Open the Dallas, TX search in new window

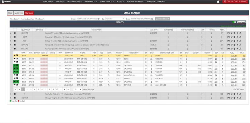point(240,41)
